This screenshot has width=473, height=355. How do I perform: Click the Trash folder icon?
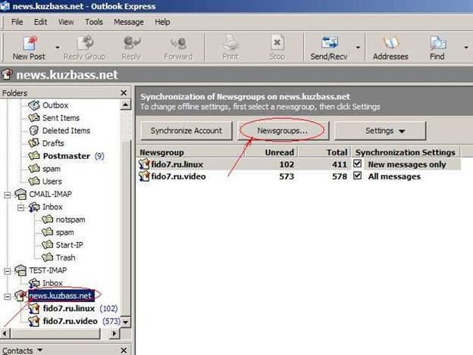tap(47, 257)
